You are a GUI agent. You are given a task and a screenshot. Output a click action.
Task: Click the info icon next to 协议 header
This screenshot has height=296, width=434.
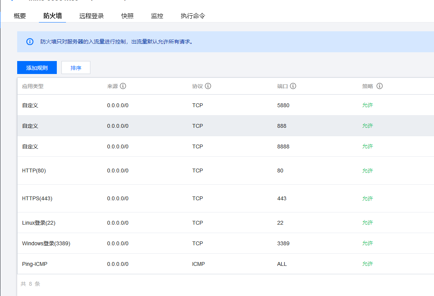point(208,86)
